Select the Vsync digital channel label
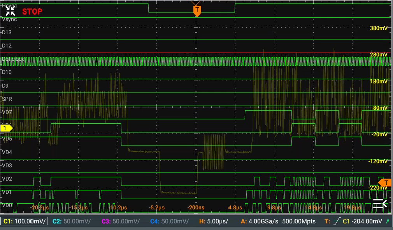The height and width of the screenshot is (230, 393). click(x=9, y=19)
